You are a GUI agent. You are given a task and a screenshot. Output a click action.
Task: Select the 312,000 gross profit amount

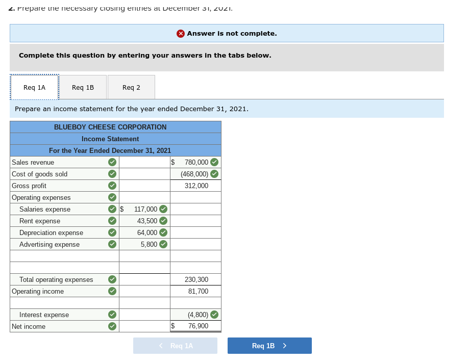click(195, 186)
